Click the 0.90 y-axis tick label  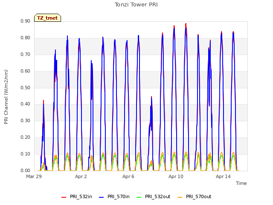coord(26,21)
